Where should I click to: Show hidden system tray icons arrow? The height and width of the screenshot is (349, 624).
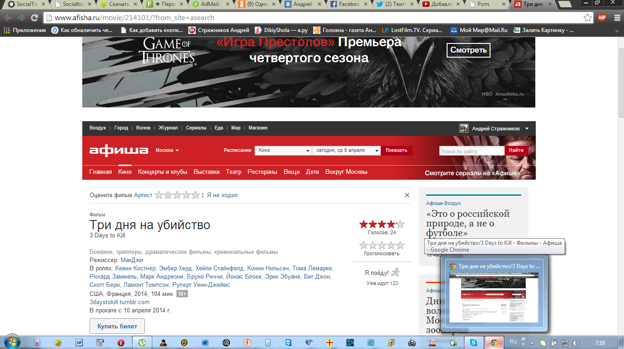click(532, 343)
